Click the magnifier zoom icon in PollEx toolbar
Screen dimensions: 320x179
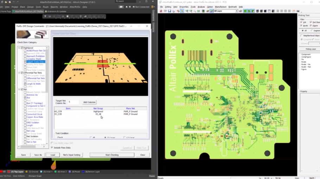click(x=194, y=11)
